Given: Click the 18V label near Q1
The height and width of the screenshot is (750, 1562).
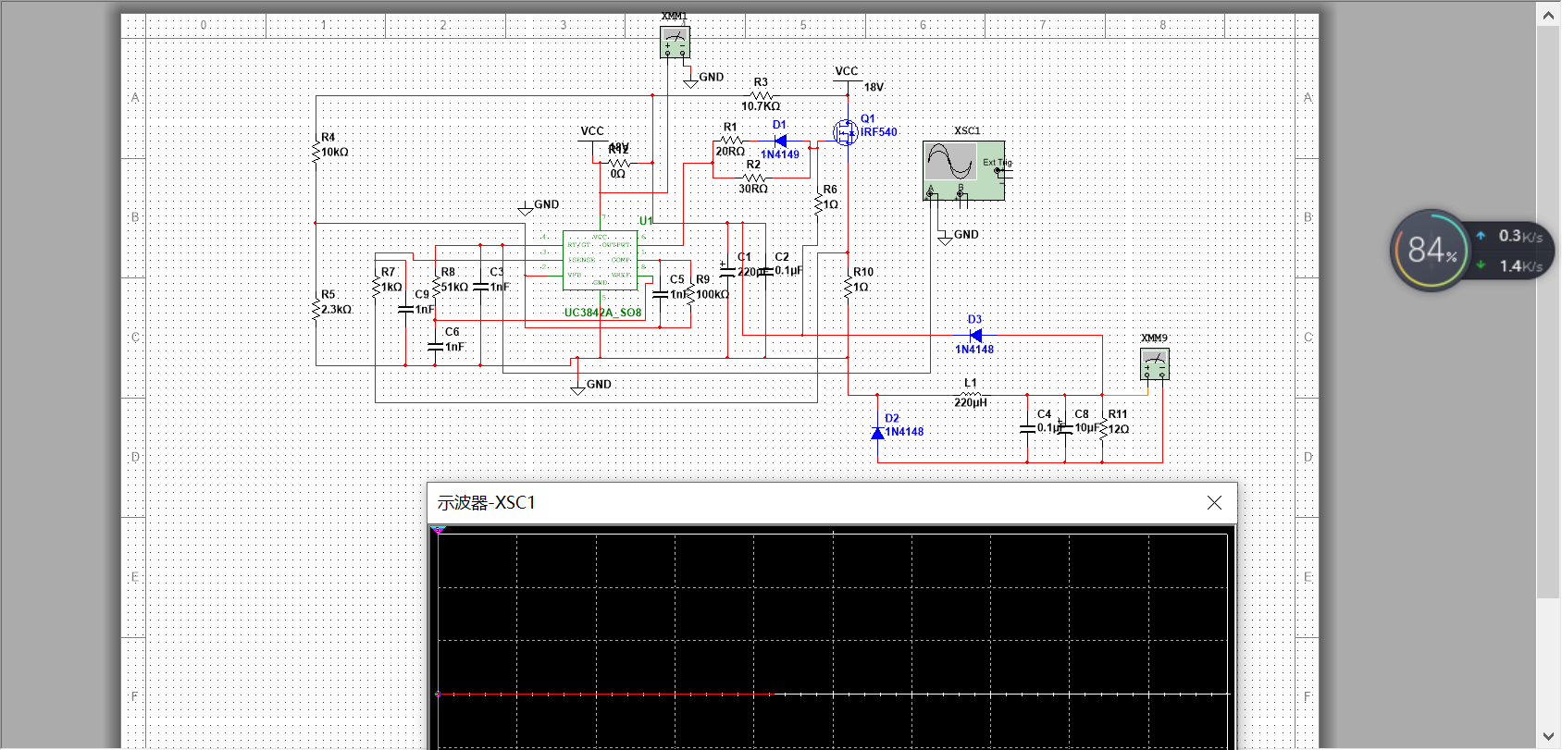Looking at the screenshot, I should click(x=874, y=87).
